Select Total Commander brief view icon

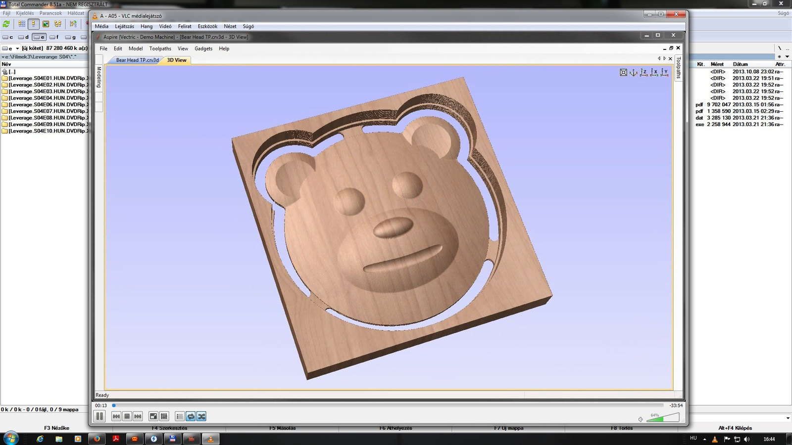pyautogui.click(x=22, y=24)
